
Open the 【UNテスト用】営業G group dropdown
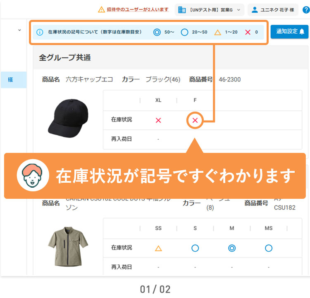coord(210,10)
